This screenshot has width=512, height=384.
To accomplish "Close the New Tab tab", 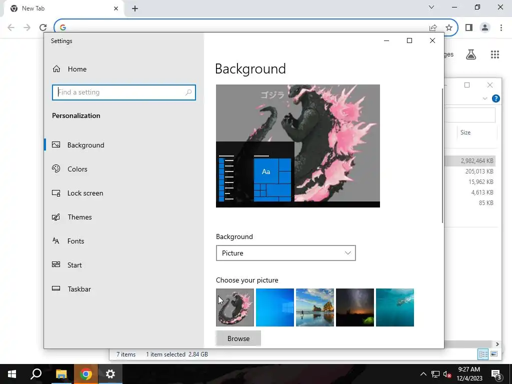I will click(x=116, y=8).
